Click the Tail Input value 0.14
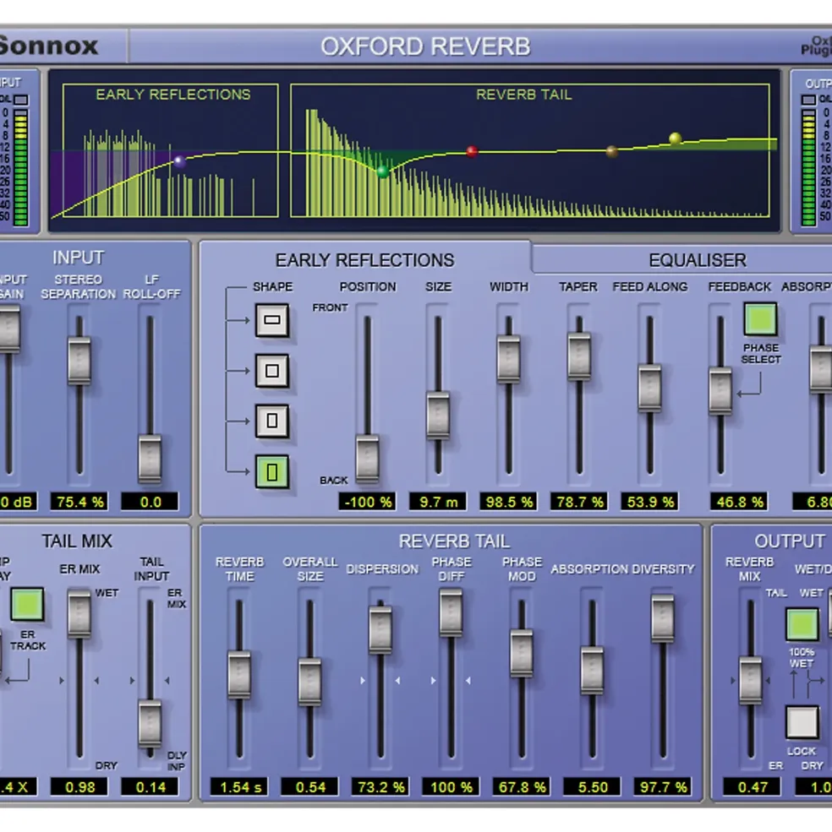Image resolution: width=832 pixels, height=832 pixels. point(150,787)
